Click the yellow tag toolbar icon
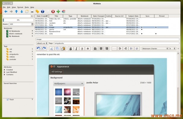183x119 pixels. [x=37, y=11]
